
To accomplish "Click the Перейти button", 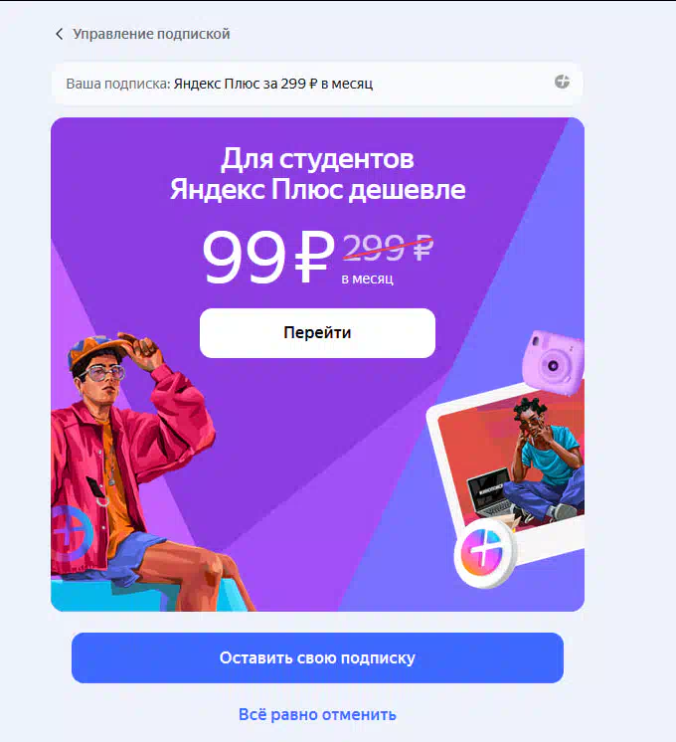I will [317, 333].
